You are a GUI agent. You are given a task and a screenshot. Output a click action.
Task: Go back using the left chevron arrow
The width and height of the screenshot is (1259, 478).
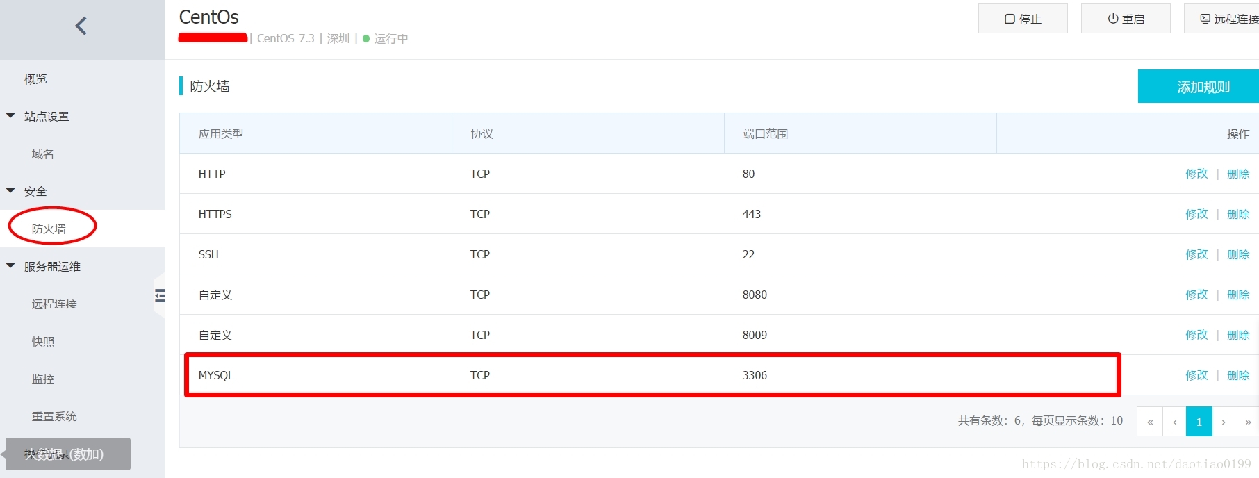(81, 26)
